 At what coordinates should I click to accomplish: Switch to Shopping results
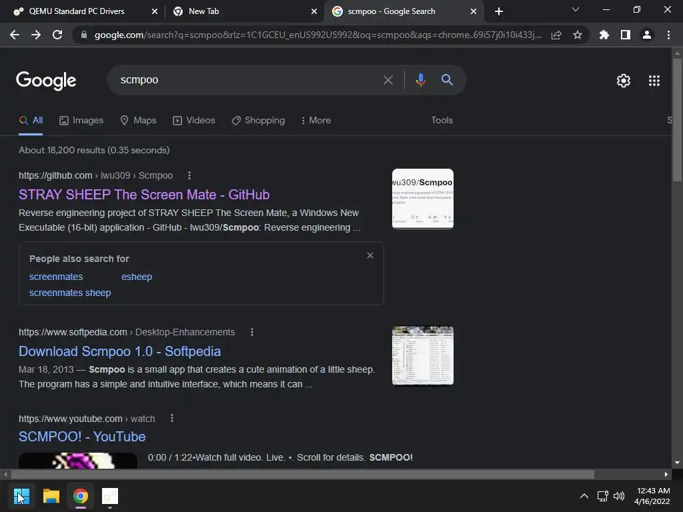[x=258, y=121]
